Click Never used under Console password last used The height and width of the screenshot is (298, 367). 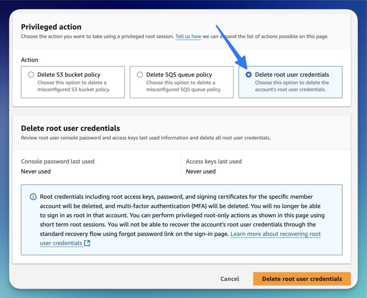click(36, 171)
